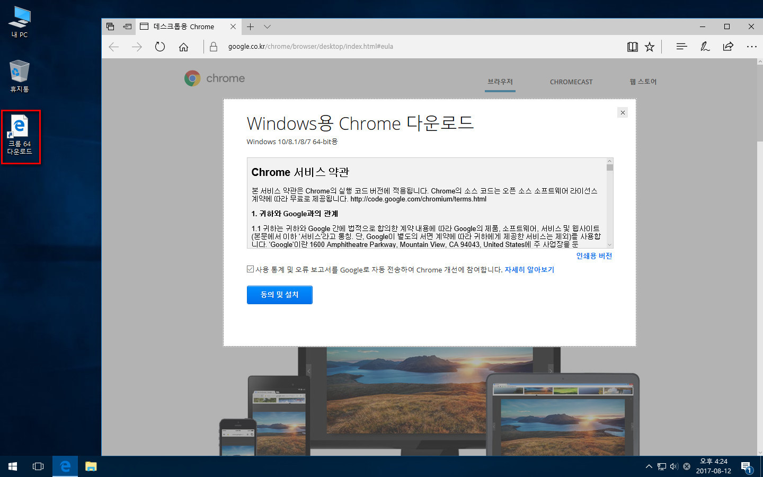Expand the tab preview chevron

267,26
